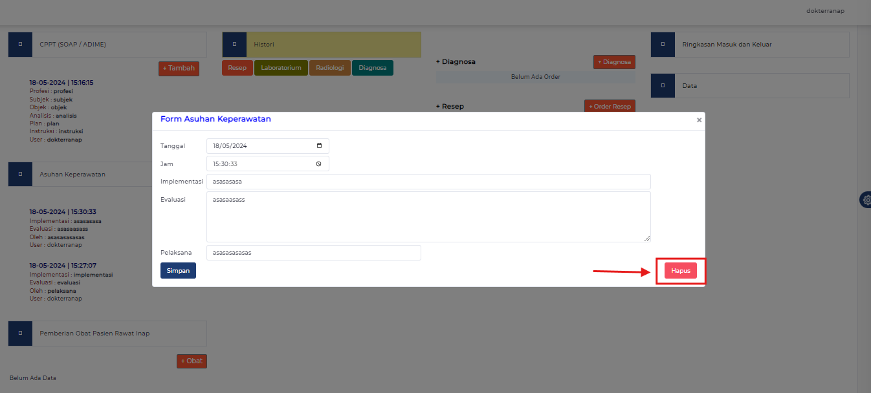Screen dimensions: 871x393
Task: Save the form with the Simpan button
Action: click(x=178, y=270)
